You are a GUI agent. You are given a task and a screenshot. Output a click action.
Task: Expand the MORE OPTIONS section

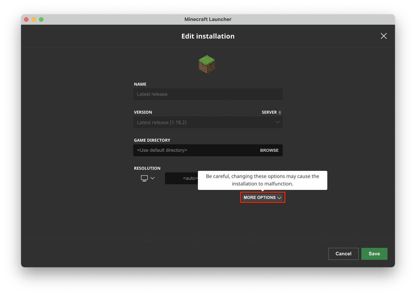pyautogui.click(x=263, y=197)
